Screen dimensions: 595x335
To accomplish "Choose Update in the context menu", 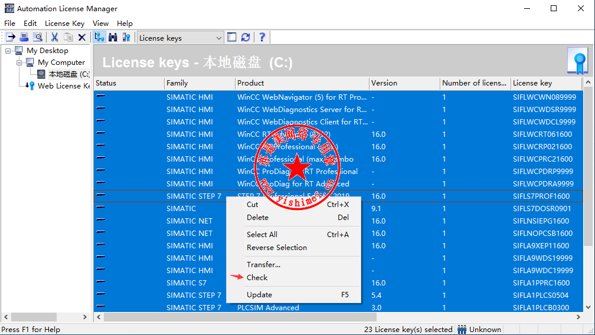I will (x=293, y=295).
